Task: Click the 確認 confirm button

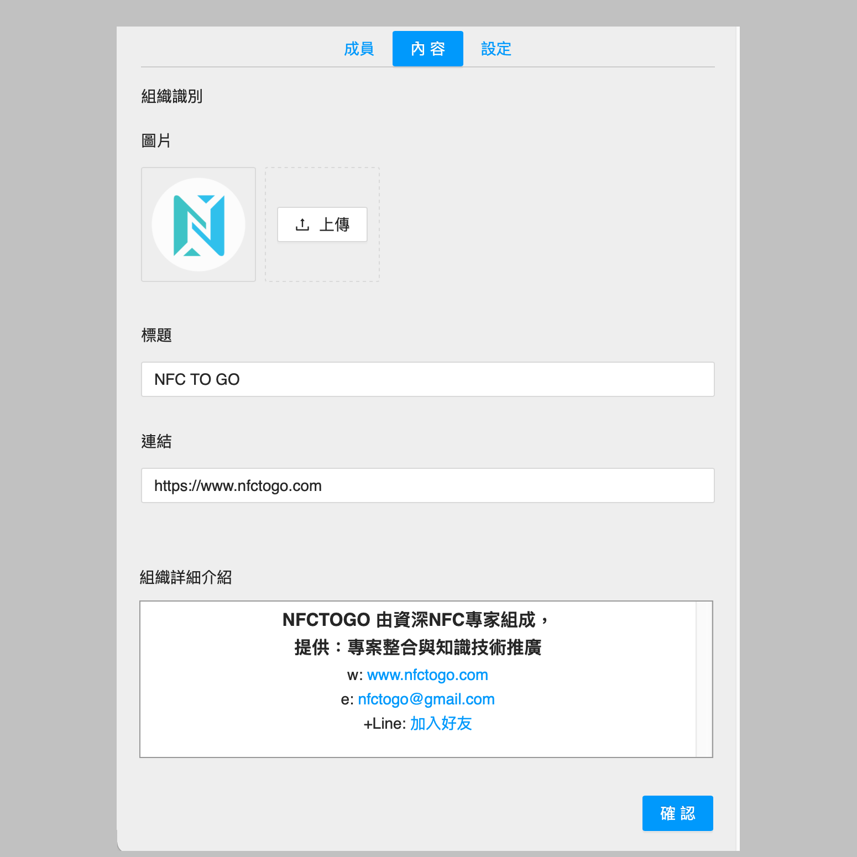Action: click(678, 813)
